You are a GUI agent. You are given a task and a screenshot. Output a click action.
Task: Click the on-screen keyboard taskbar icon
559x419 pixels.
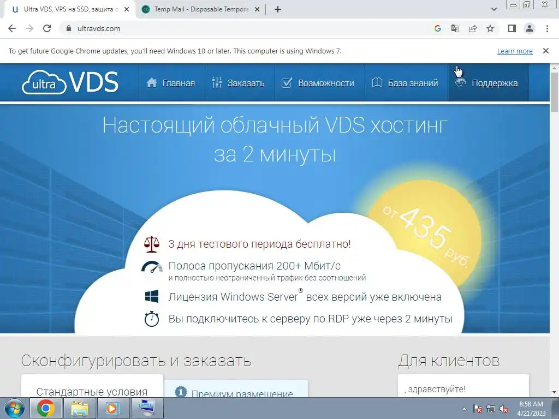(146, 408)
